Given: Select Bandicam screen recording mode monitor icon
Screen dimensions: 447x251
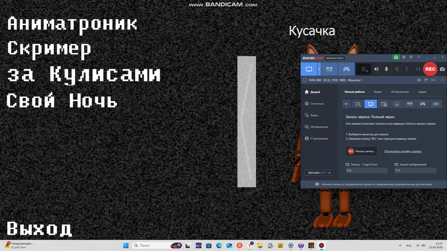Looking at the screenshot, I should (x=309, y=69).
